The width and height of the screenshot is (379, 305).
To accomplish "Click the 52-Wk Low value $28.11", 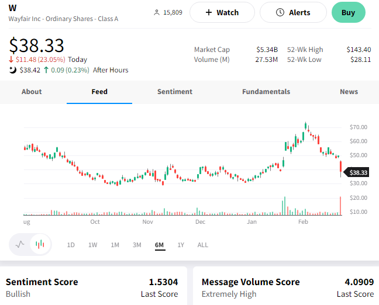I will pyautogui.click(x=360, y=60).
